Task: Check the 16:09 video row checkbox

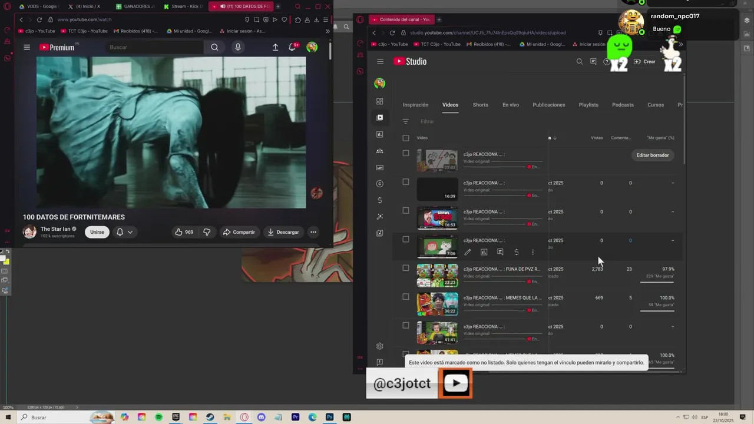Action: pyautogui.click(x=406, y=182)
